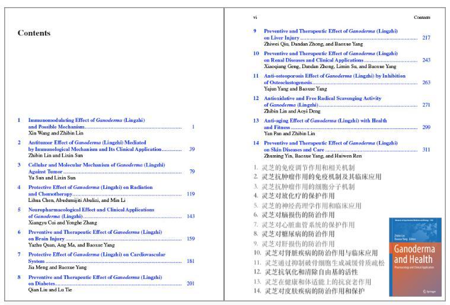Click page number 311
This screenshot has height=305, width=450.
pyautogui.click(x=426, y=149)
